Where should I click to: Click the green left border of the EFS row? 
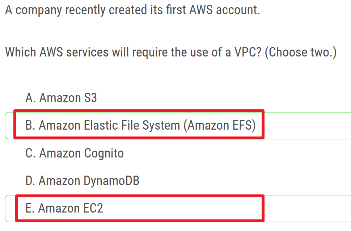click(x=6, y=125)
